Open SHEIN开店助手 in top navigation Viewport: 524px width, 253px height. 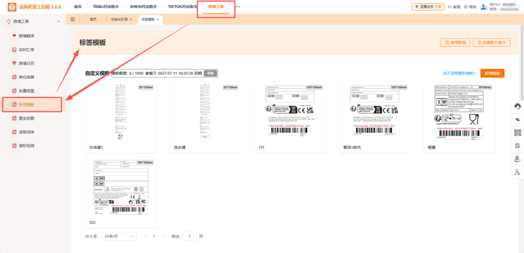click(144, 7)
